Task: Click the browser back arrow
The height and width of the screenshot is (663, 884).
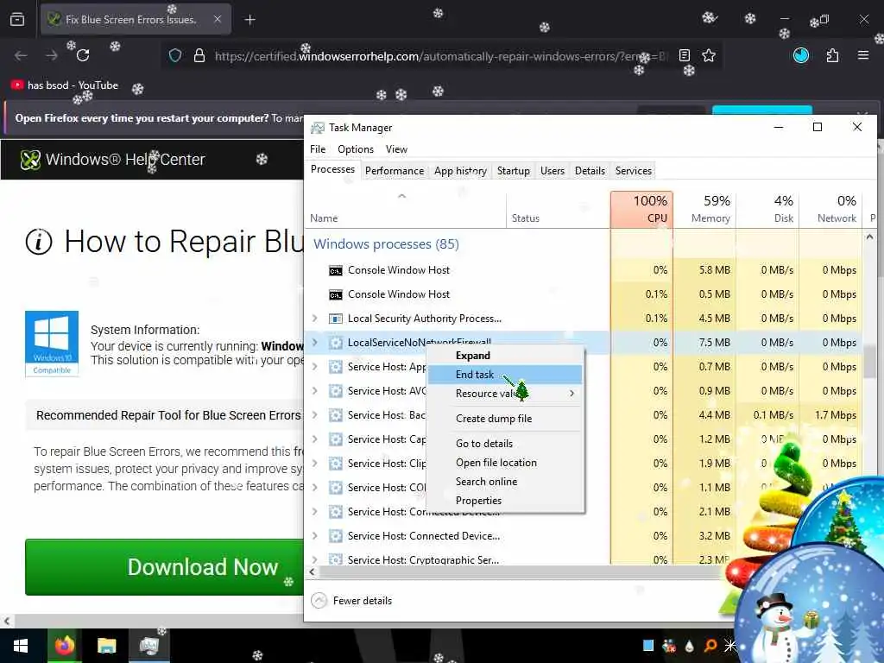Action: [21, 55]
